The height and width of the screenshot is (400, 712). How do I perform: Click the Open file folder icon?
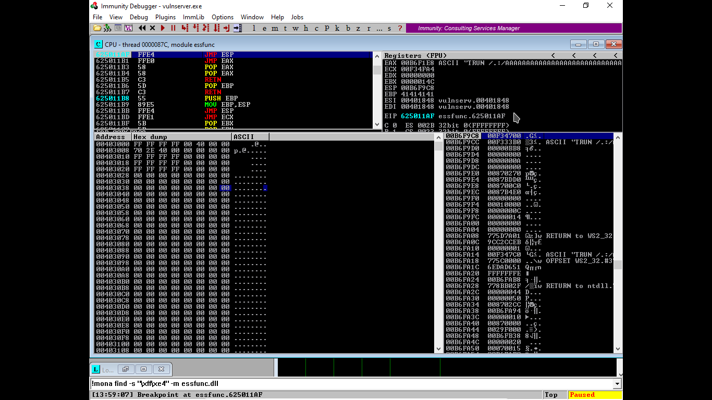[97, 28]
